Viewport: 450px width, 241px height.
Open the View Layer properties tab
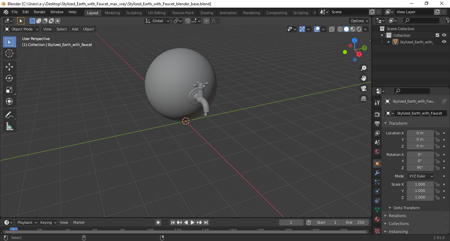[x=377, y=133]
